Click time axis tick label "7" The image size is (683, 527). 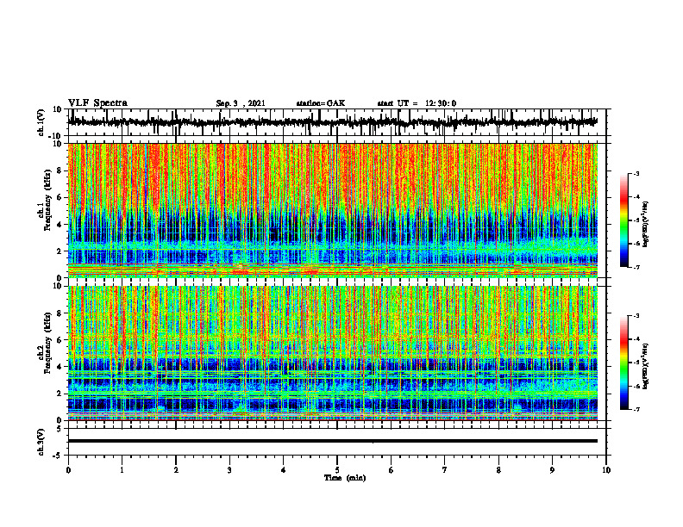(445, 470)
